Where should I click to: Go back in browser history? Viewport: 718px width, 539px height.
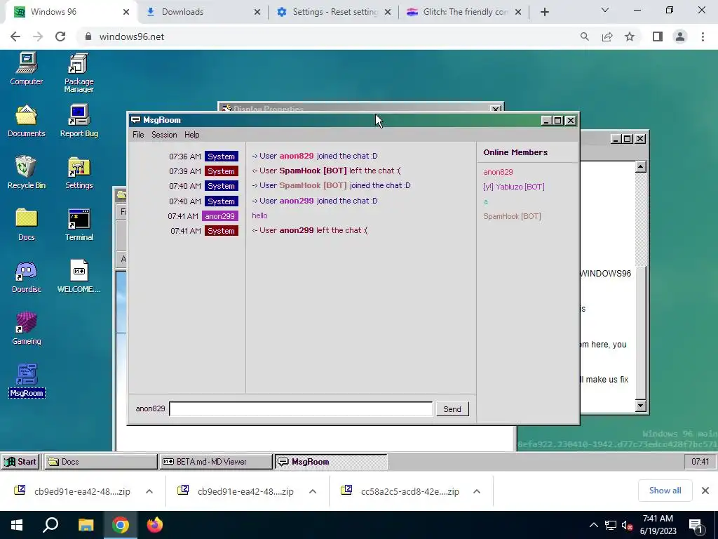[x=15, y=36]
